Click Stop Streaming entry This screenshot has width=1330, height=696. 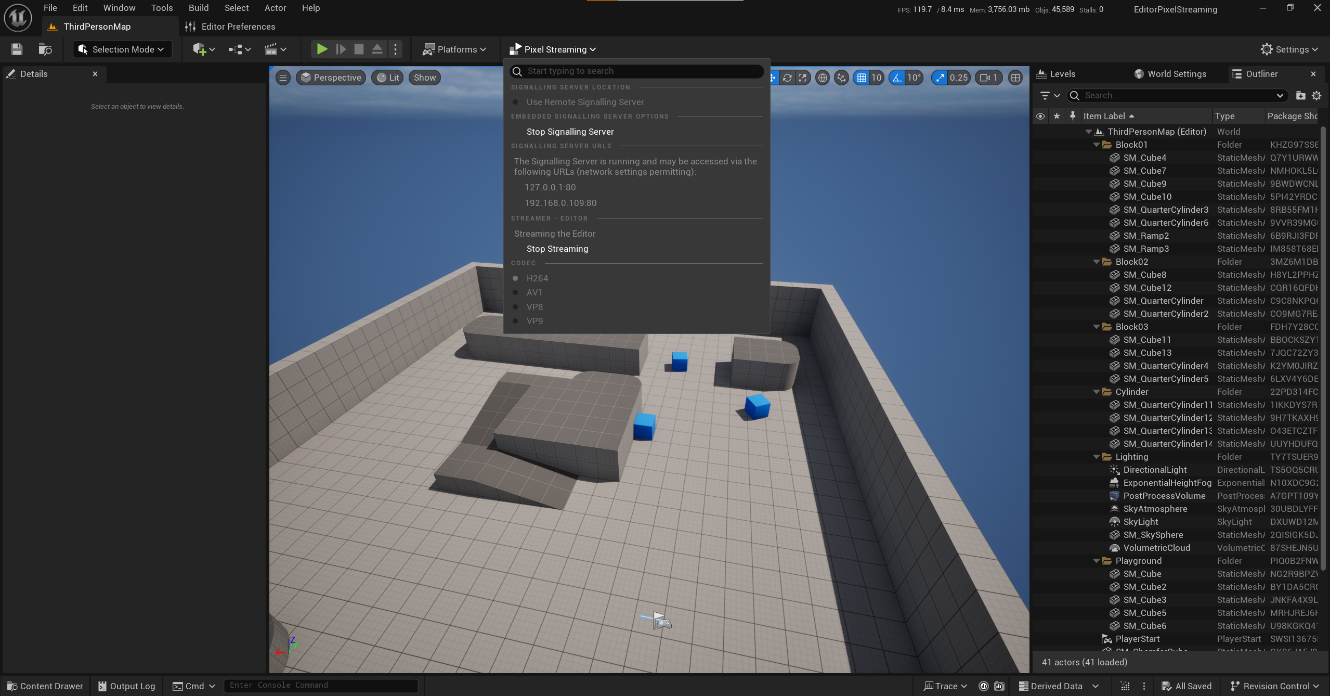557,249
